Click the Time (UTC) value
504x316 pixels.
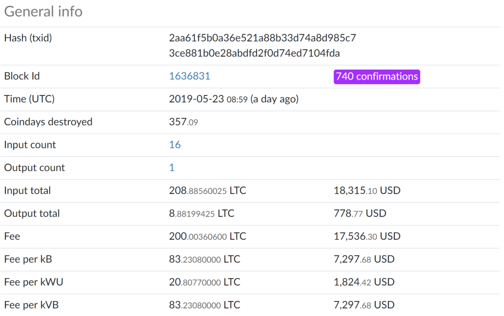tap(233, 99)
